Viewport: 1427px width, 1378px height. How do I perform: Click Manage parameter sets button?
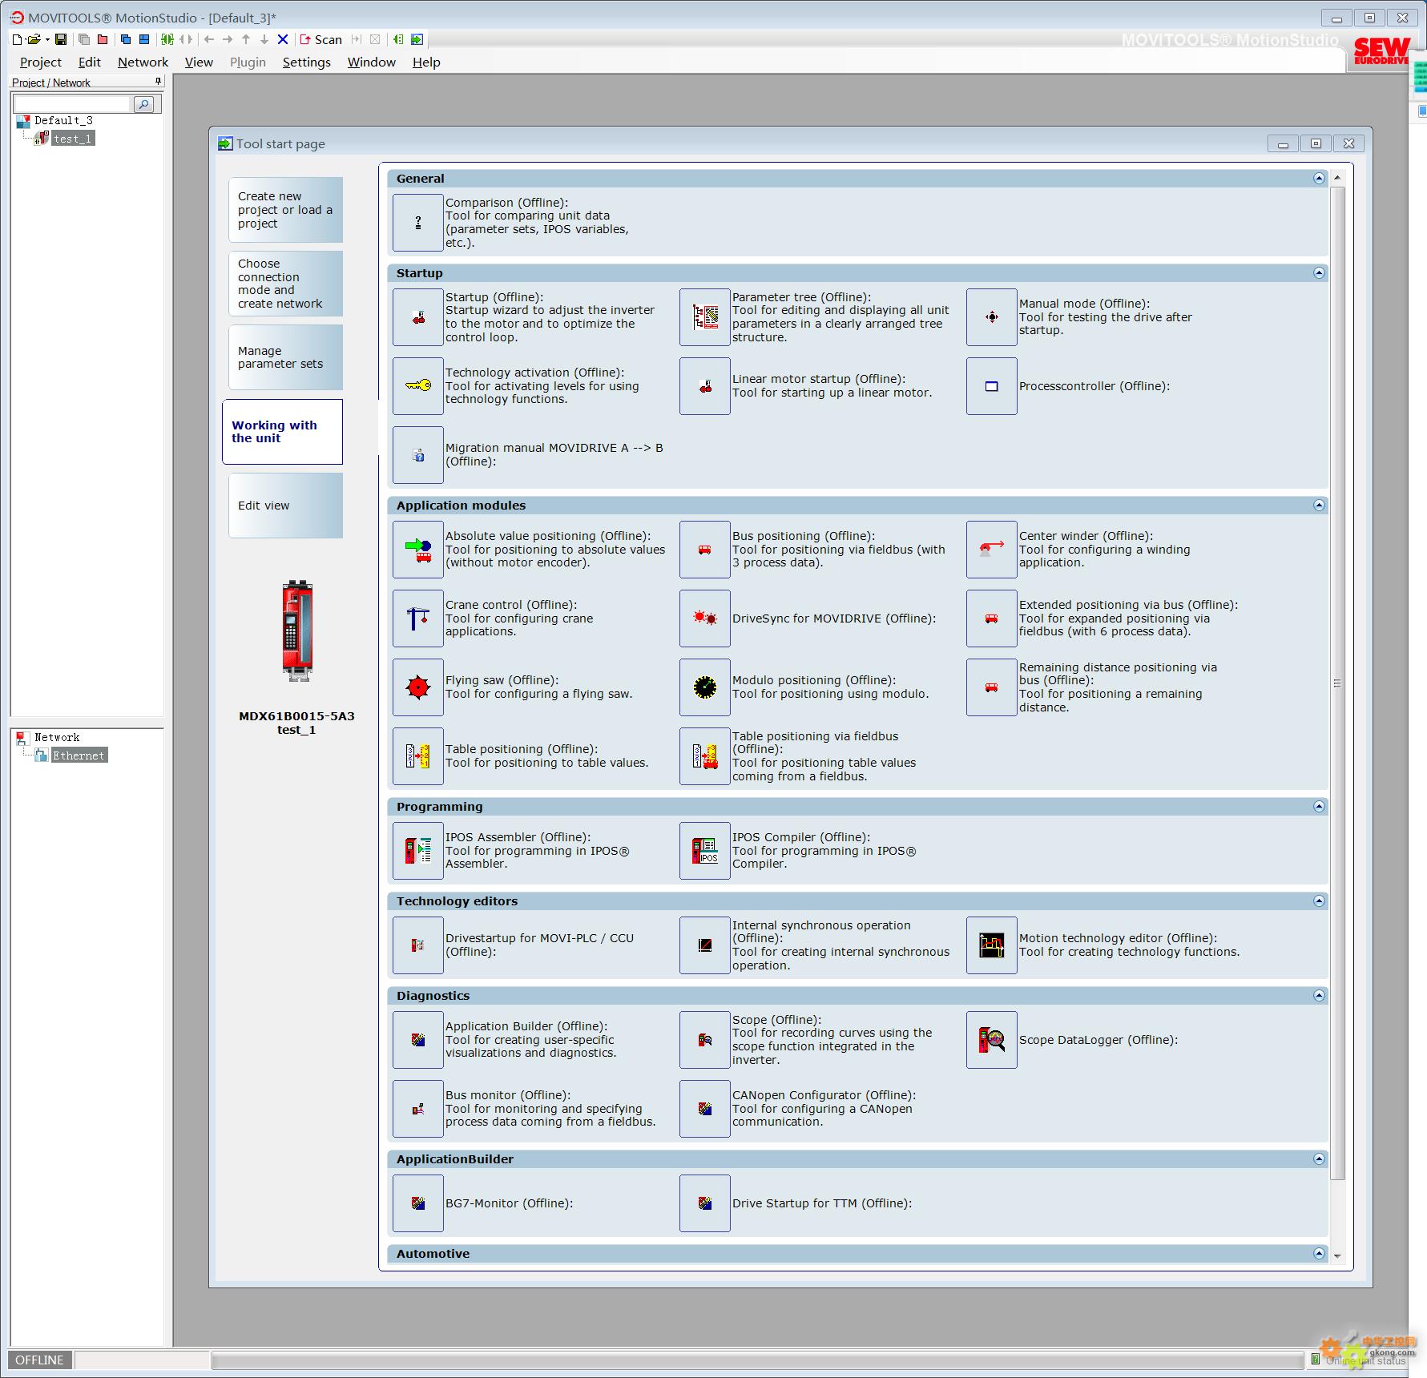pos(286,357)
